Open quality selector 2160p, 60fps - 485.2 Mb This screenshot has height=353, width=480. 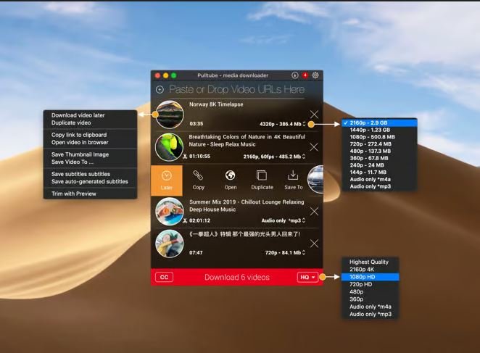click(x=274, y=157)
